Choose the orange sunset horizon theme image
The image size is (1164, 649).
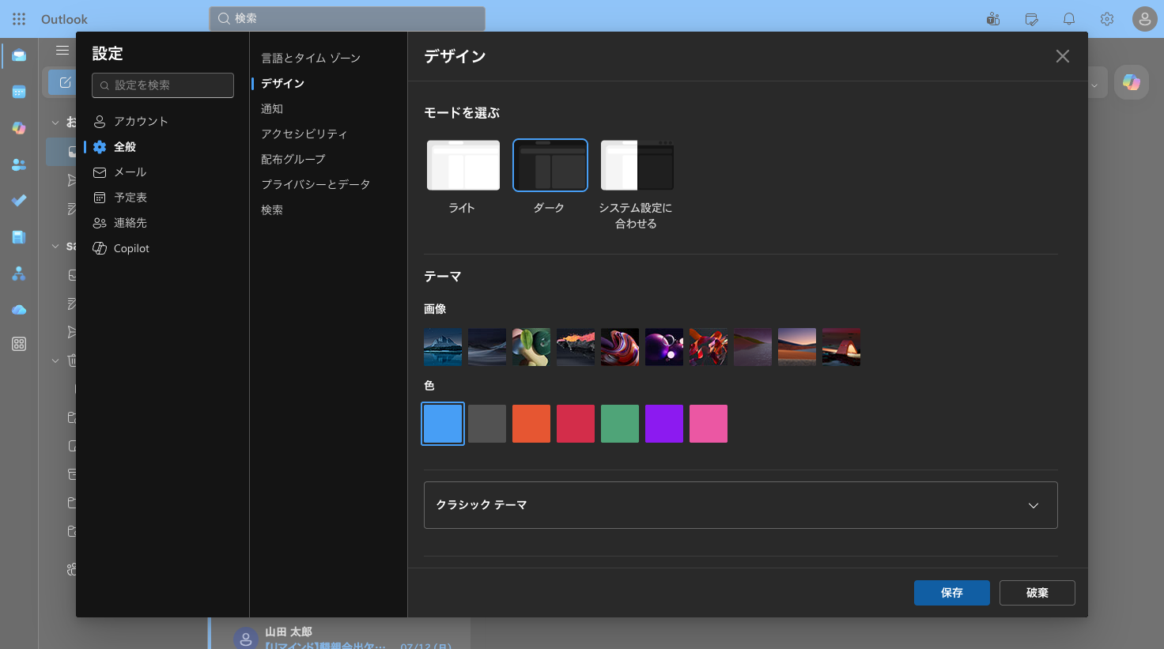[x=797, y=347]
